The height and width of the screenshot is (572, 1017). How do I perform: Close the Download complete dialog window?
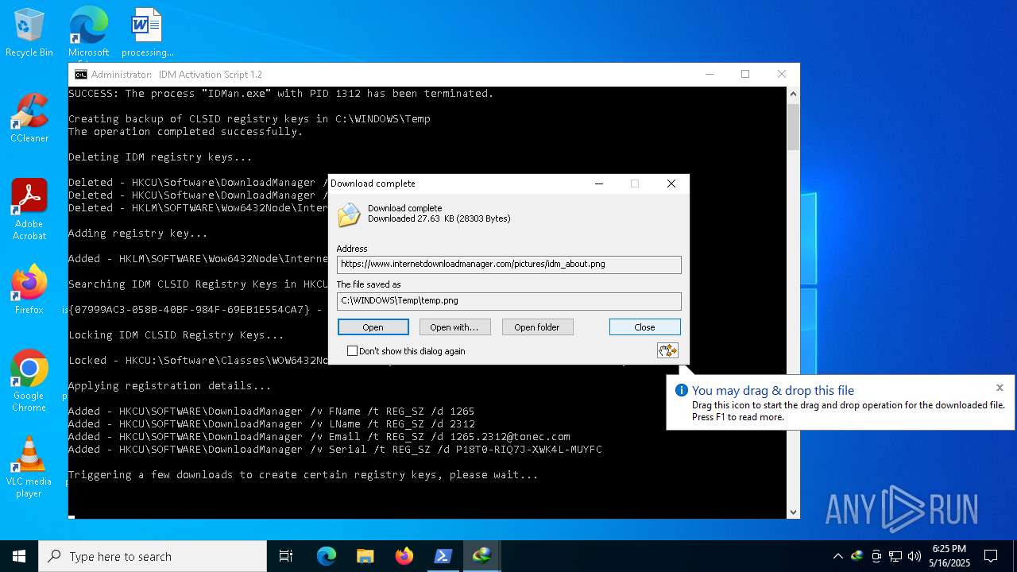coord(671,184)
